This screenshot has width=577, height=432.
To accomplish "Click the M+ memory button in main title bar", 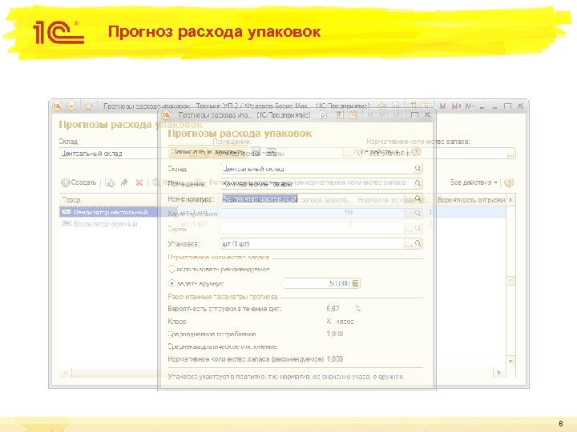I will point(456,106).
